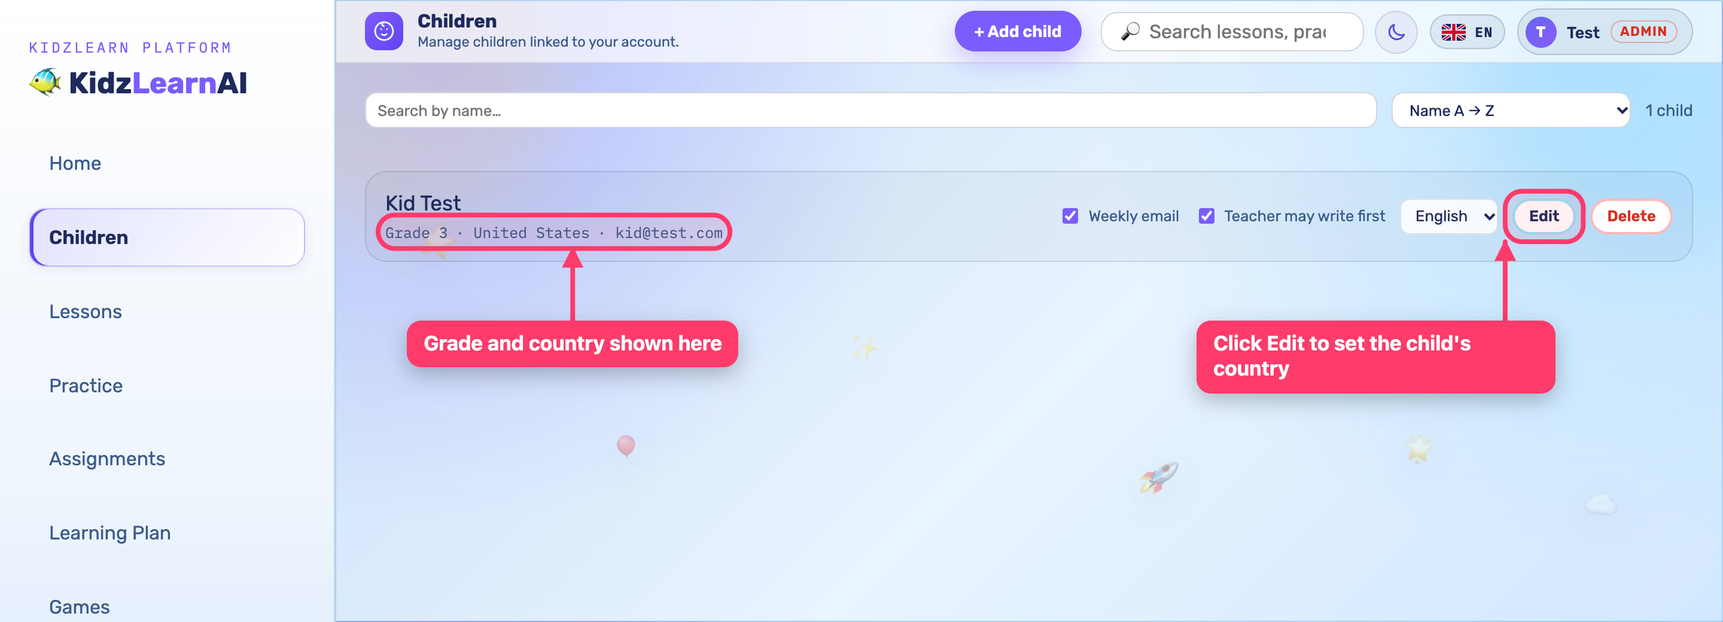Open Lessons from the sidebar
Viewport: 1723px width, 622px height.
(x=168, y=312)
